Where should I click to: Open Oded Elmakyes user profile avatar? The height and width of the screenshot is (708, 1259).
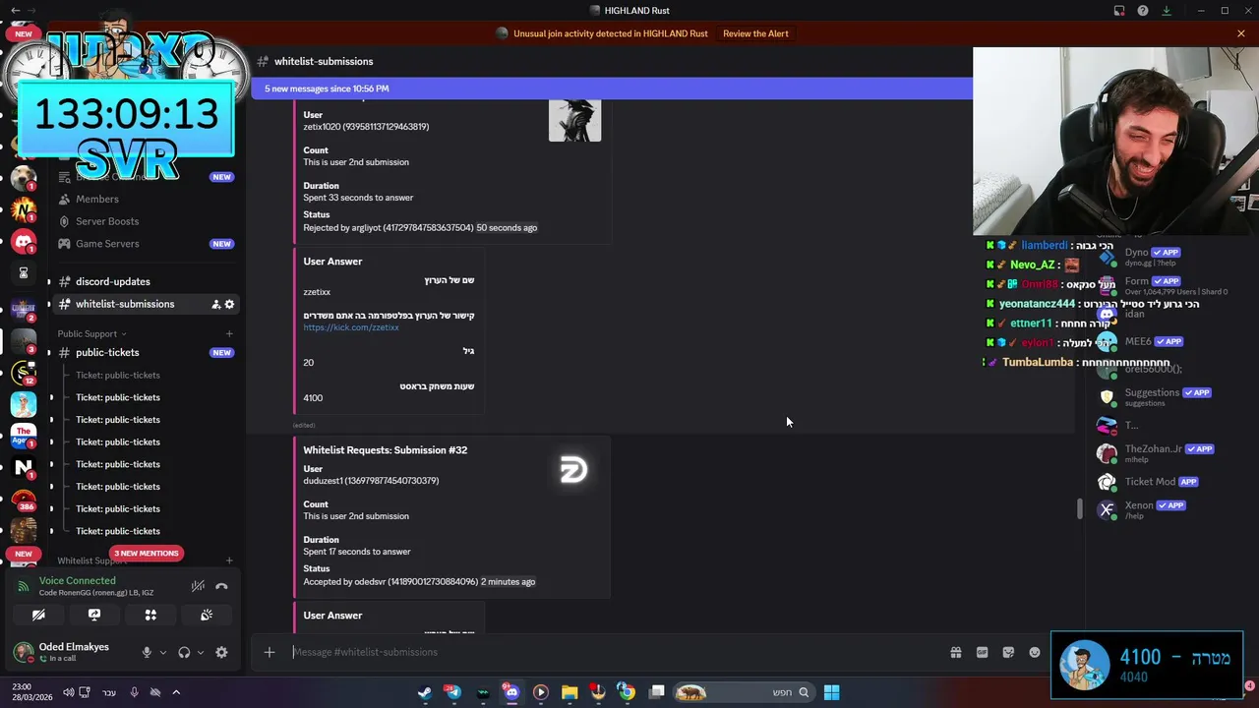(23, 652)
